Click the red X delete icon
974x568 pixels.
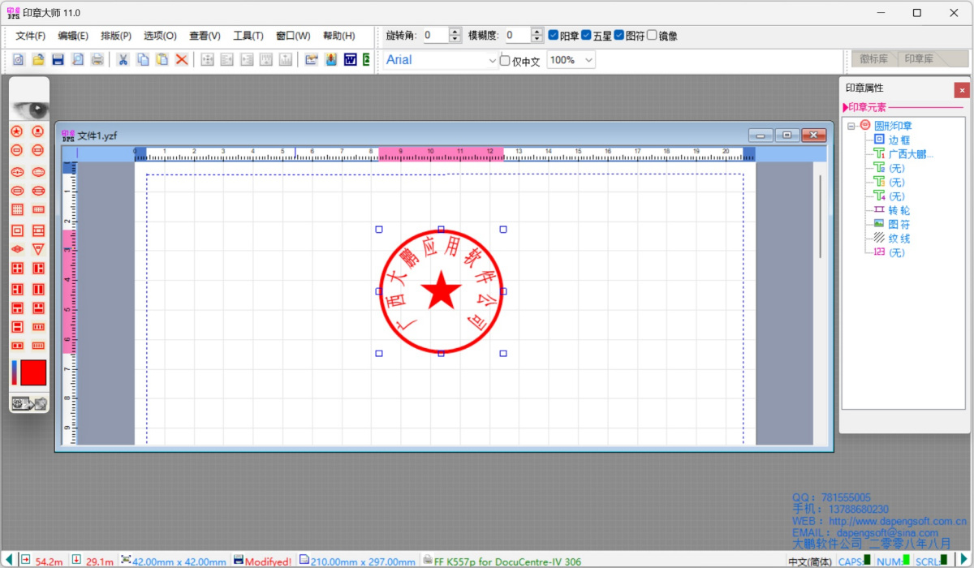tap(182, 59)
